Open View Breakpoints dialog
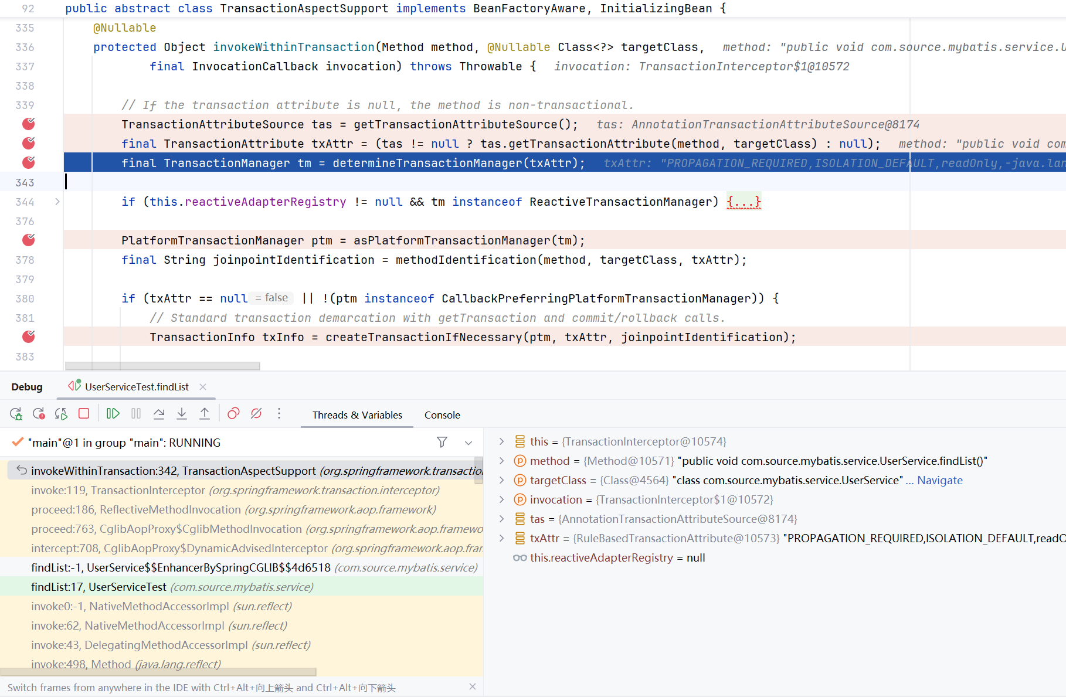The width and height of the screenshot is (1066, 697). [233, 414]
